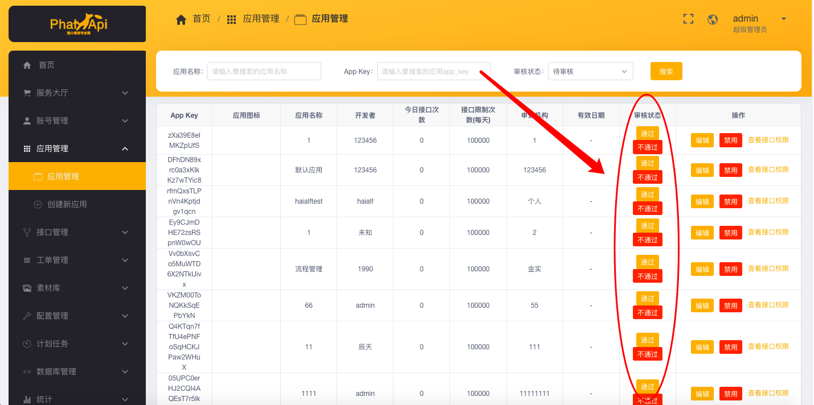814x405 pixels.
Task: Approve 流程管理 app with 通过
Action: point(648,262)
